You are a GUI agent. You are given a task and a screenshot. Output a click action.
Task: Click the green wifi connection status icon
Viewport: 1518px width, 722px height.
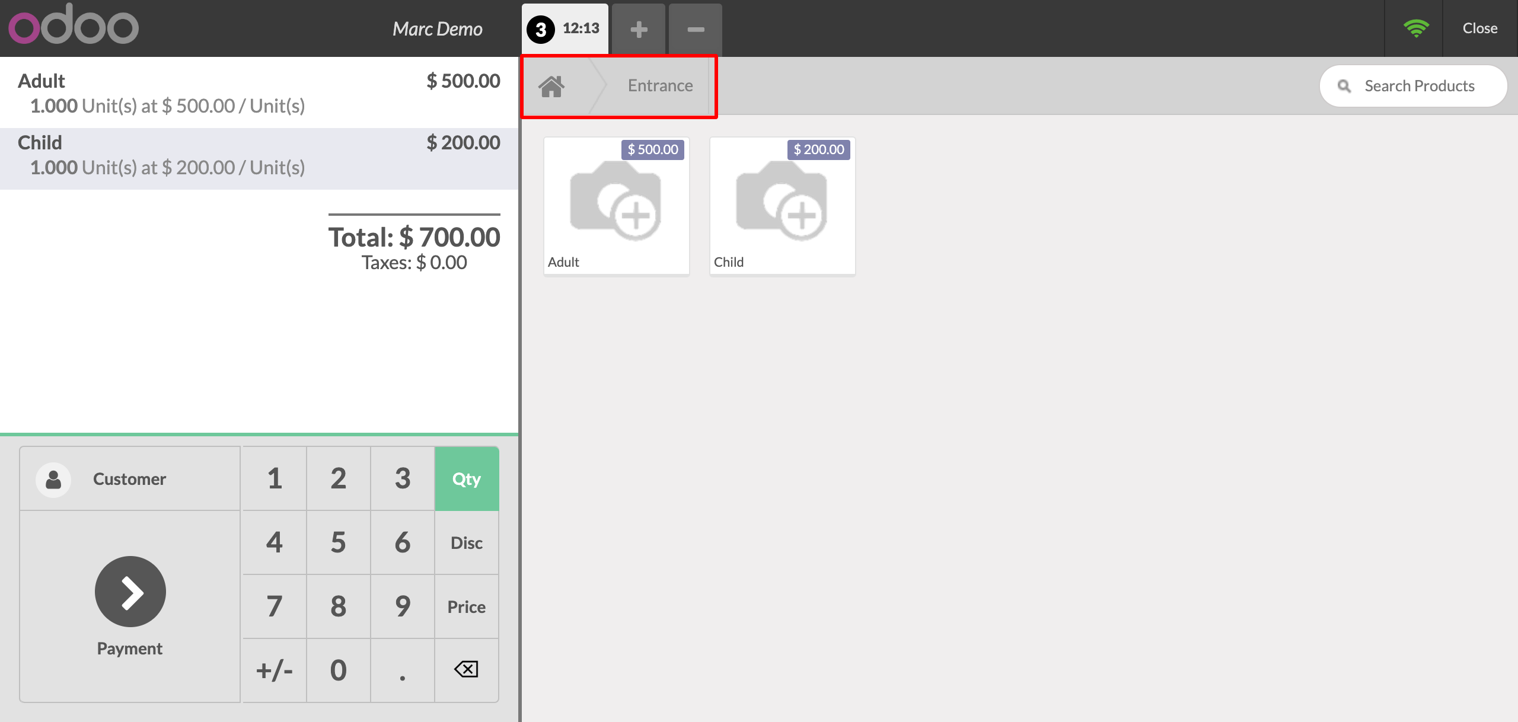click(x=1415, y=28)
